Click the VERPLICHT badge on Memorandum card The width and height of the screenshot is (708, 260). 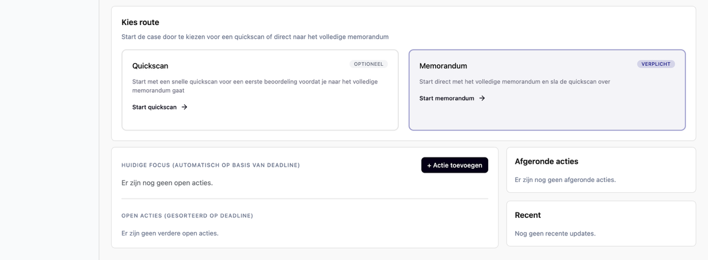point(656,64)
